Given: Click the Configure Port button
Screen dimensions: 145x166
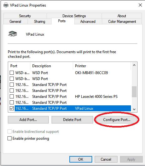Looking at the screenshot, I should click(x=117, y=120).
